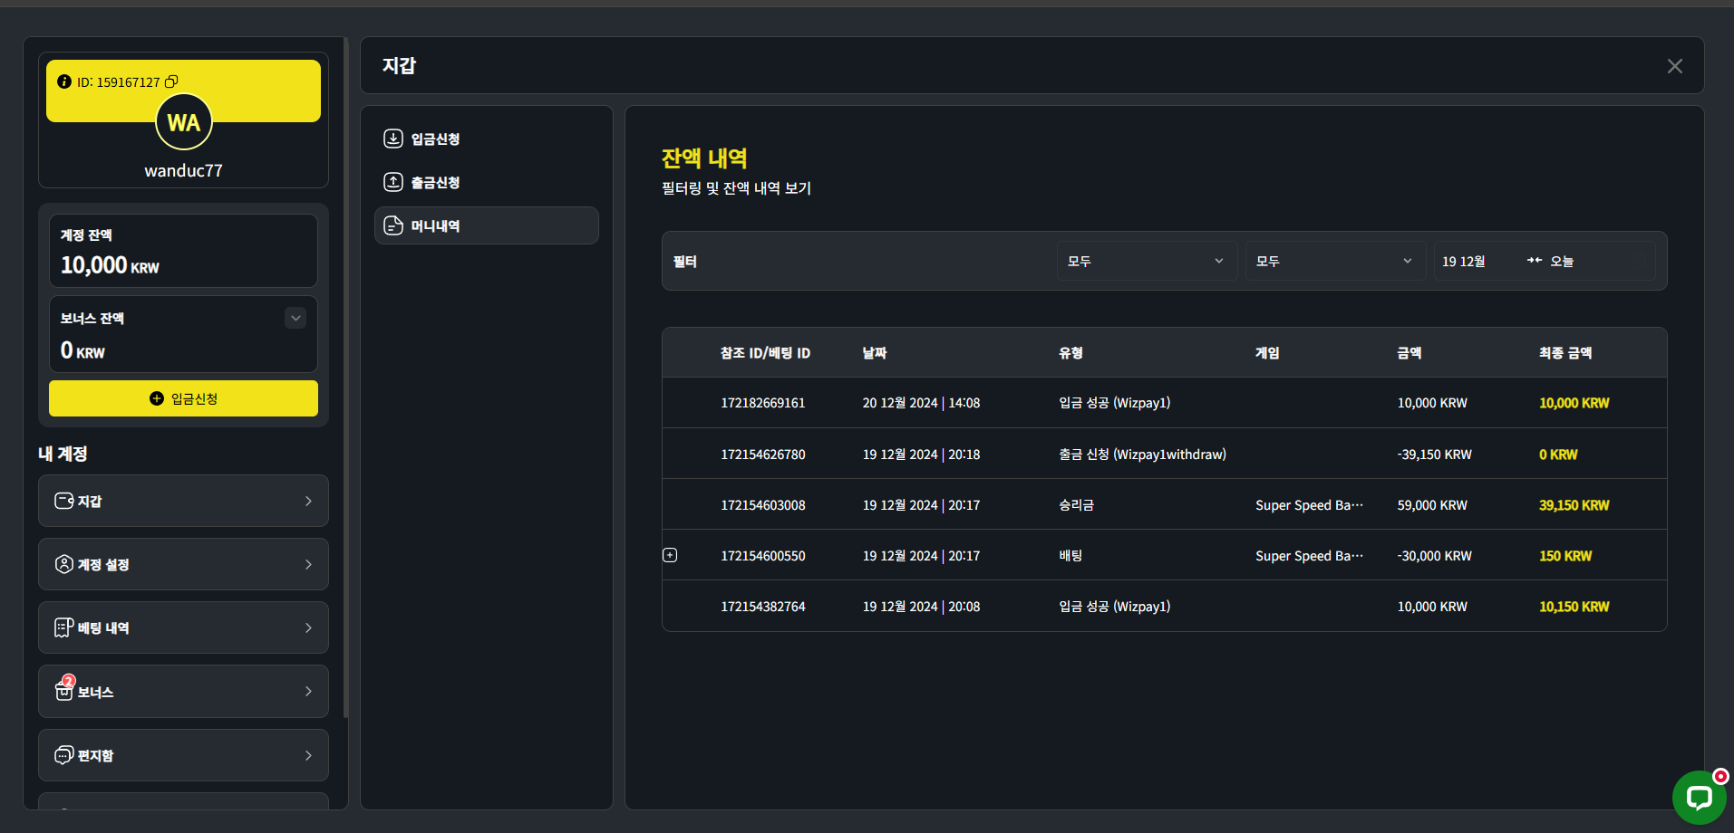The width and height of the screenshot is (1734, 833).
Task: Click the 계정 설정 user icon
Action: (64, 564)
